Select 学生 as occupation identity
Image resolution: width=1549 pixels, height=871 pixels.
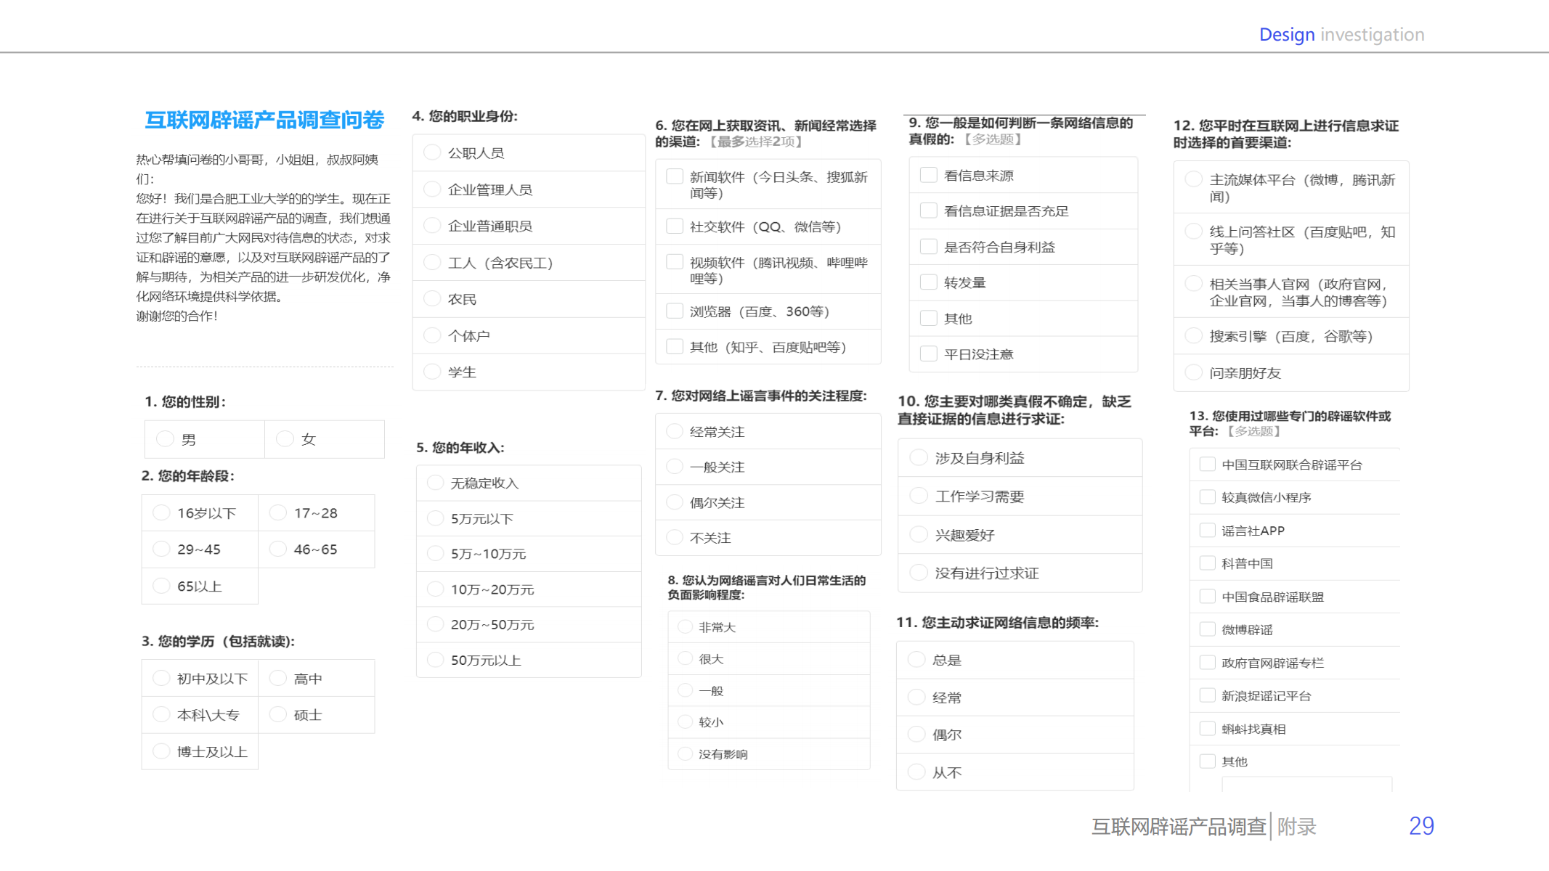pyautogui.click(x=431, y=372)
